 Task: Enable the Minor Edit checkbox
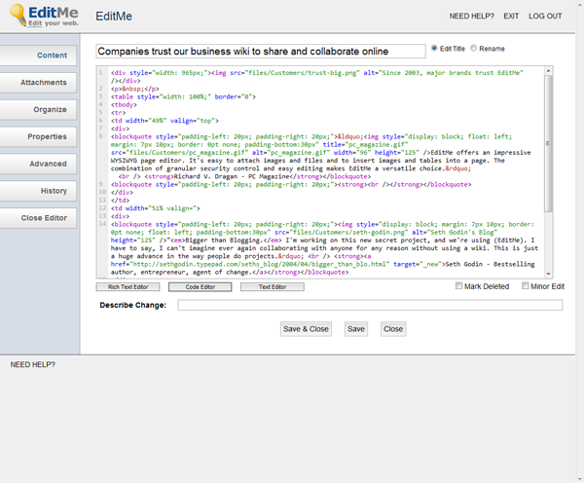[x=526, y=286]
